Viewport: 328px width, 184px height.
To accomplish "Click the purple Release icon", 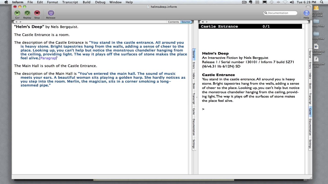I will [x=51, y=13].
